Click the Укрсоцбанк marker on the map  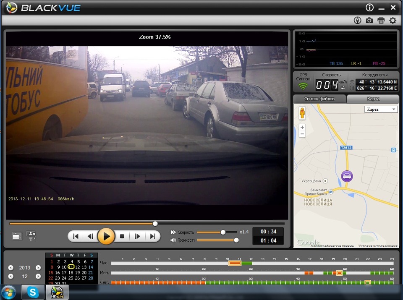[325, 181]
